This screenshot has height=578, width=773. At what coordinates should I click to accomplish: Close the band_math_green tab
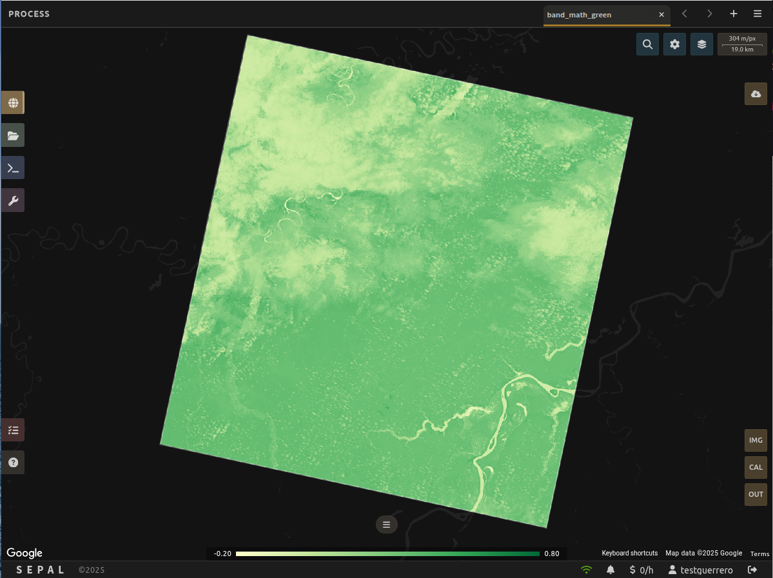pos(661,15)
